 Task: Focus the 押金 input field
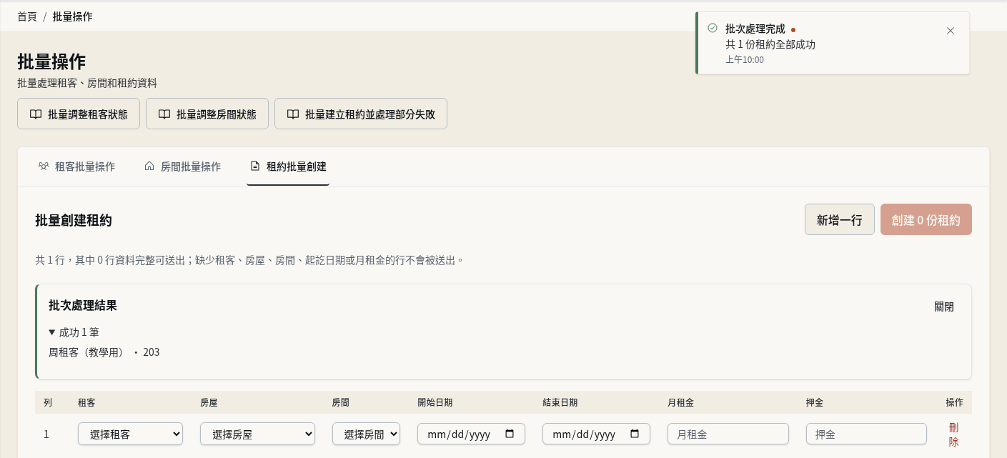tap(866, 434)
